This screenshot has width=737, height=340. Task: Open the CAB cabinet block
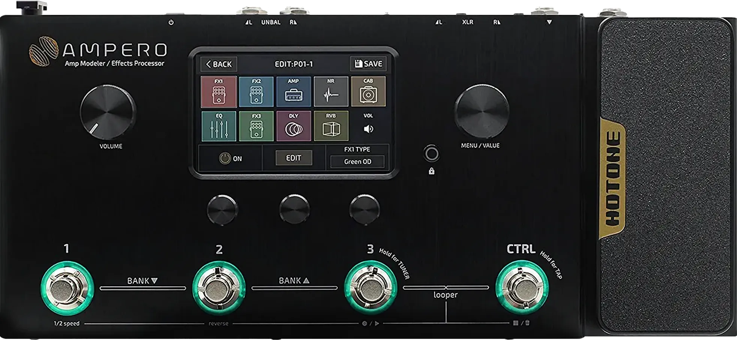(x=368, y=92)
